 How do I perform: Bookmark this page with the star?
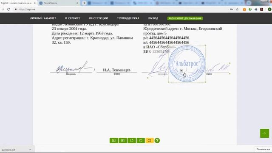tap(237, 9)
